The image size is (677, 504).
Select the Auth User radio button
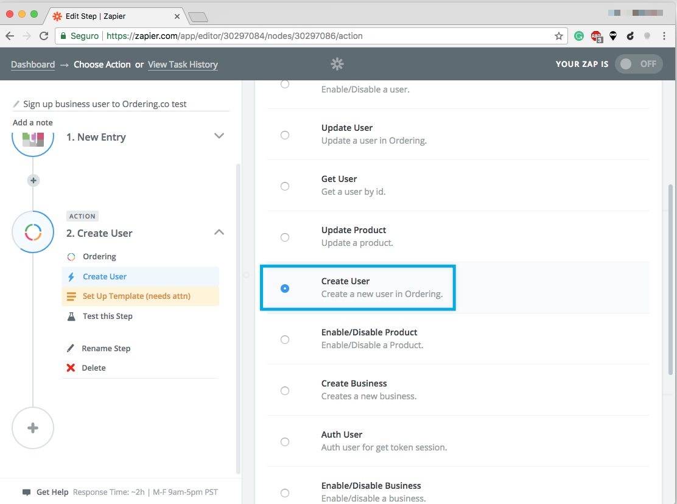coord(285,442)
